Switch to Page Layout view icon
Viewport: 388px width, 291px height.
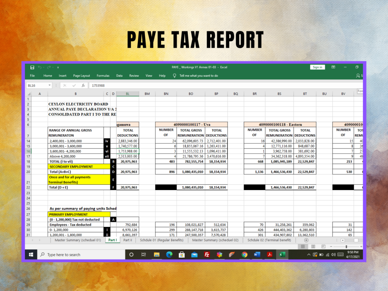click(x=313, y=246)
